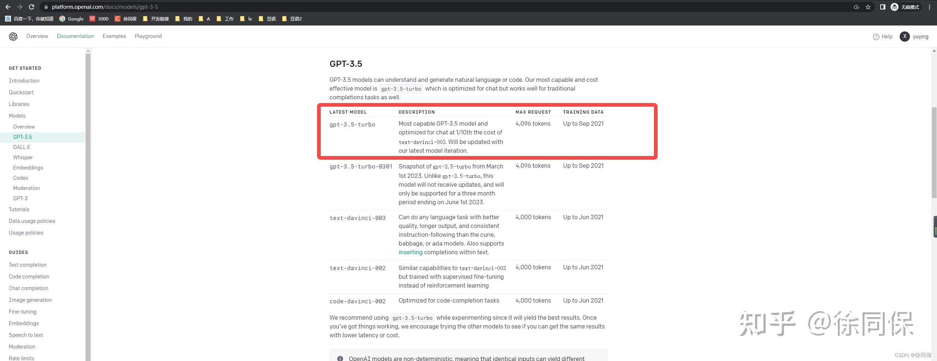Select Embeddings under Models

tap(28, 168)
